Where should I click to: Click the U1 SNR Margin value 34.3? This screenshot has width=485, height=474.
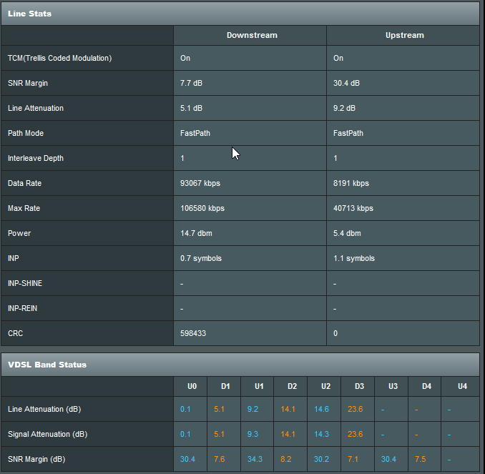pos(255,459)
